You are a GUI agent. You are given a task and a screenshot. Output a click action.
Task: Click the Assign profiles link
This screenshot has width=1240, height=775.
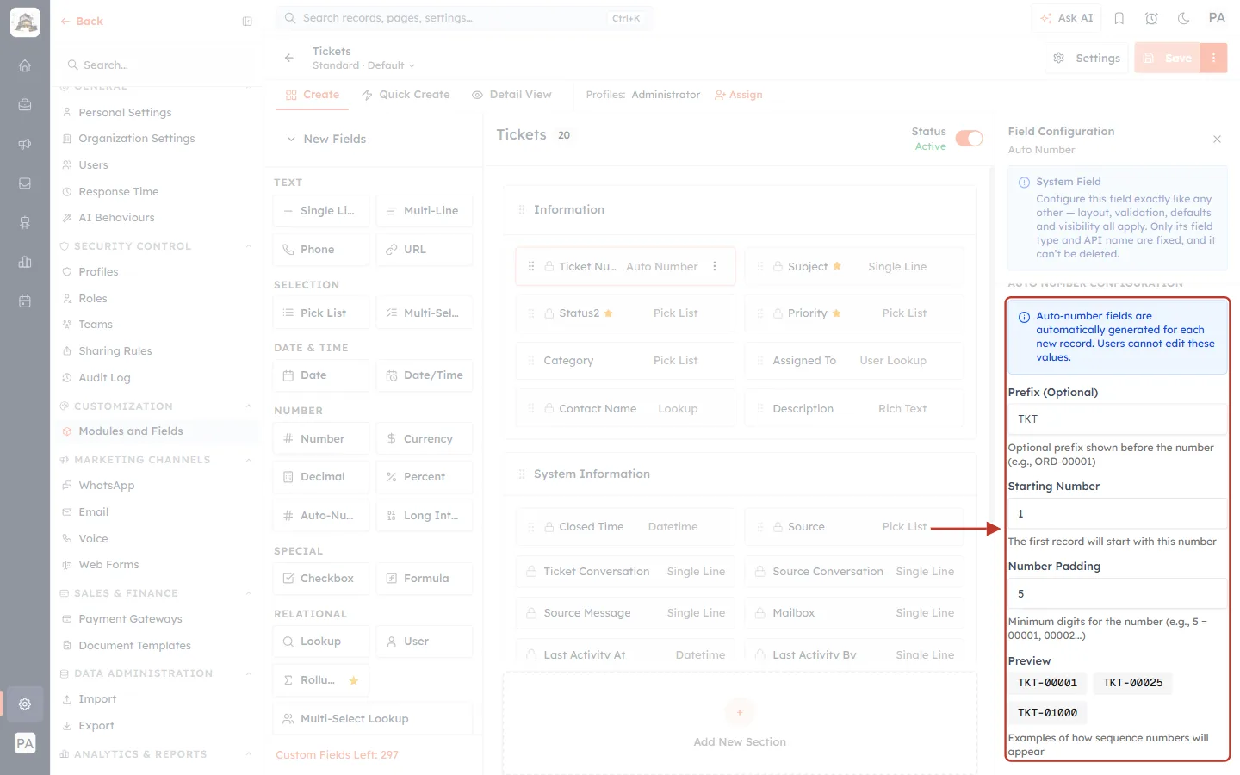739,95
